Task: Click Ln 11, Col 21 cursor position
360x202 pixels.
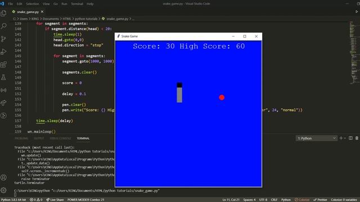Action: [x=231, y=200]
